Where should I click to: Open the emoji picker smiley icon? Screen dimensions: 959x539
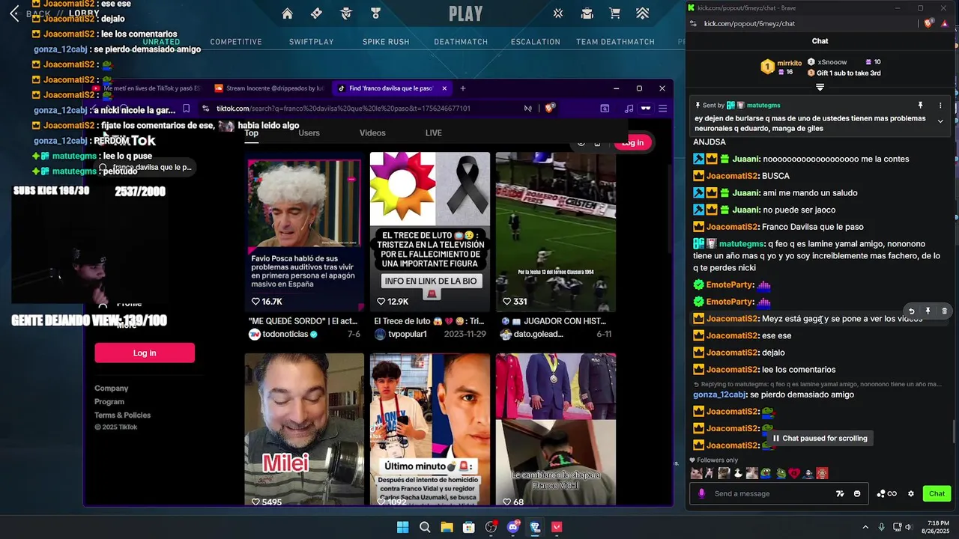[857, 493]
